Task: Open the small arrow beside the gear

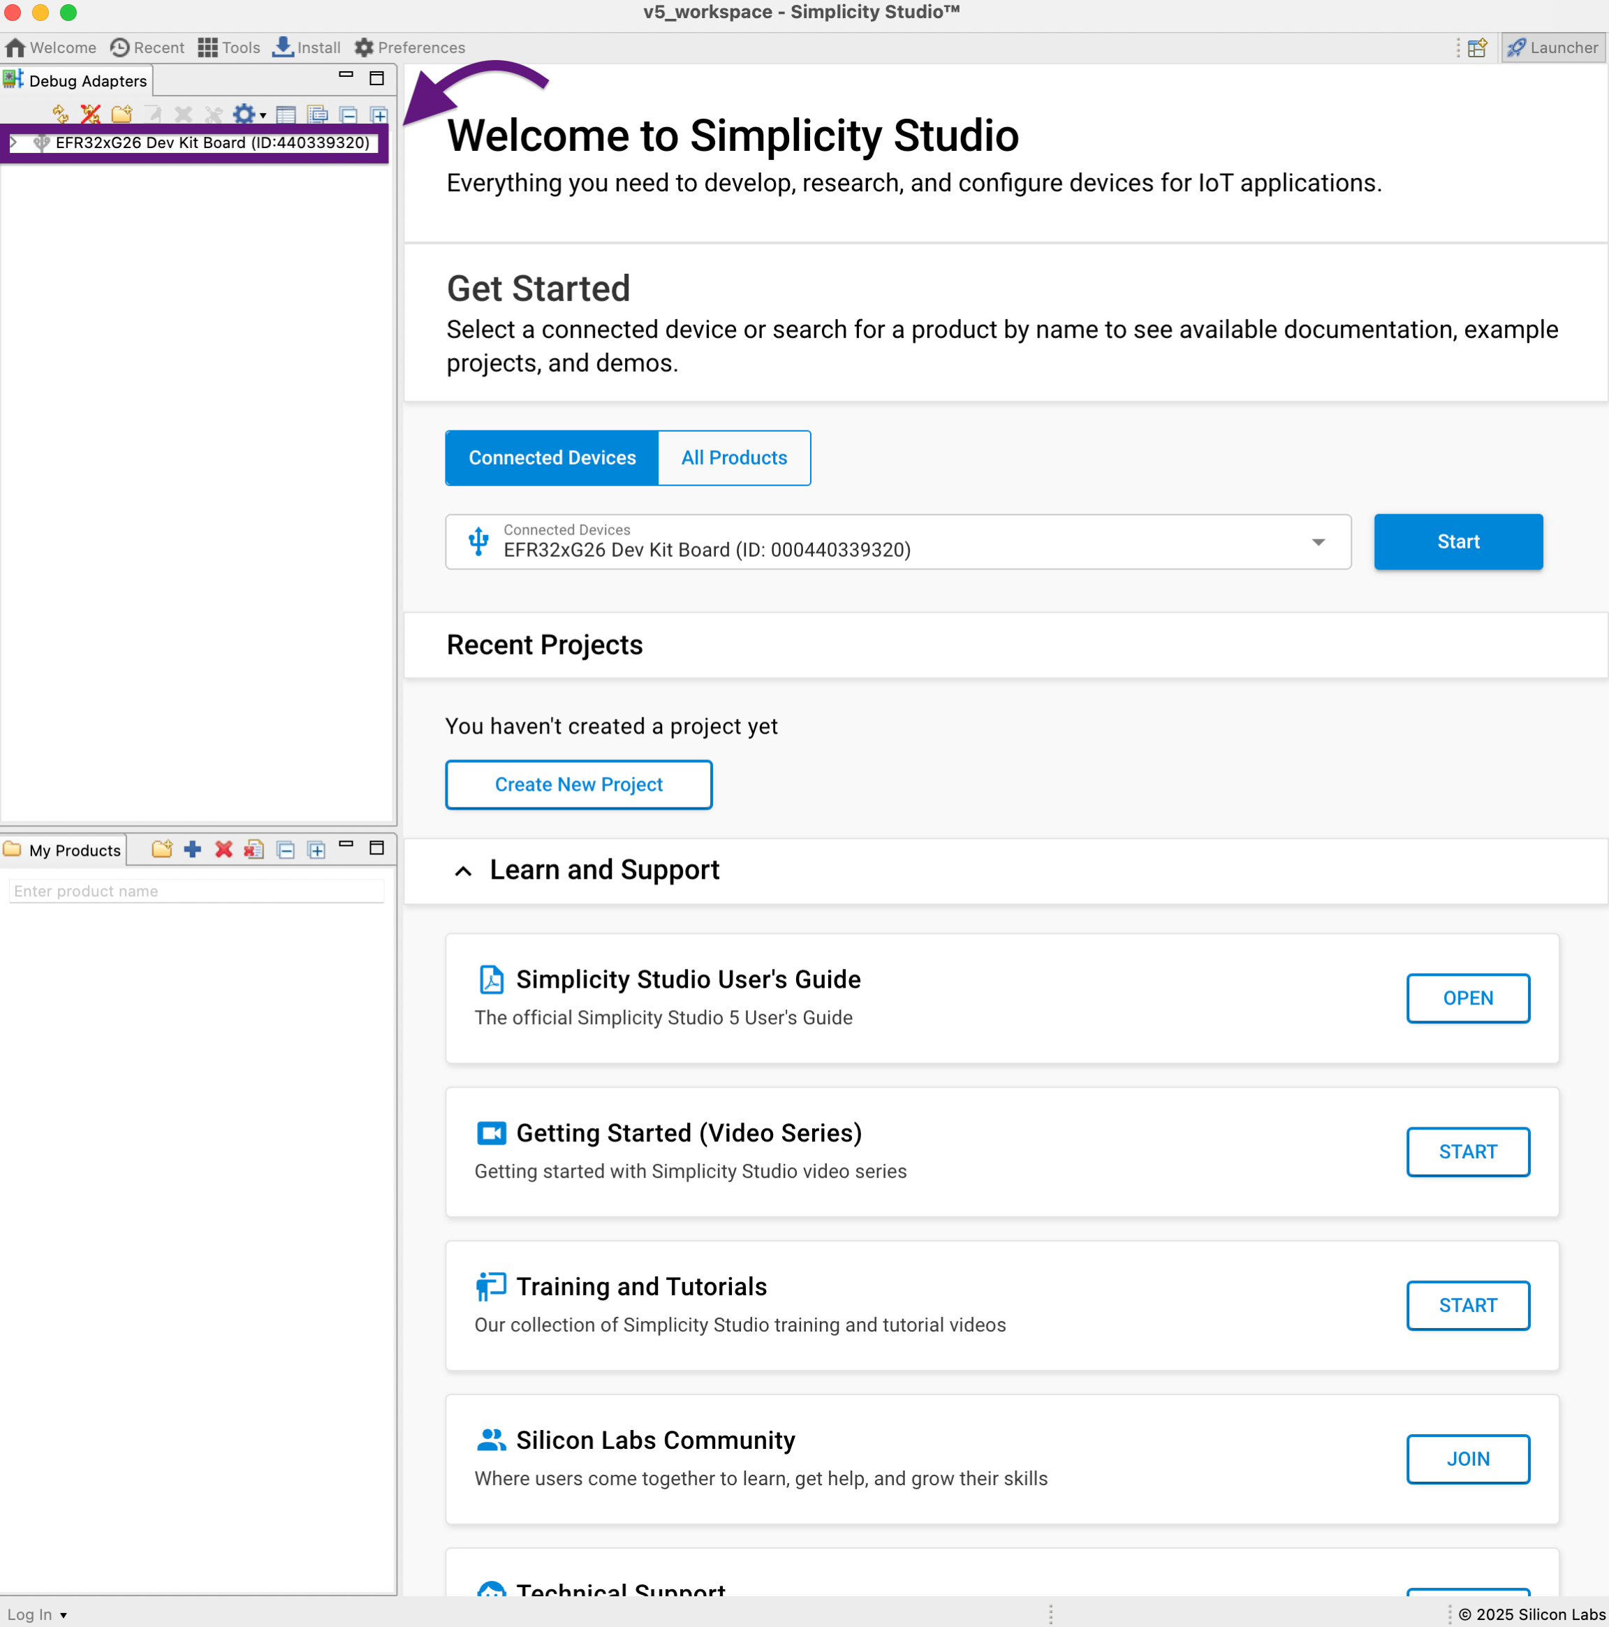Action: (263, 115)
